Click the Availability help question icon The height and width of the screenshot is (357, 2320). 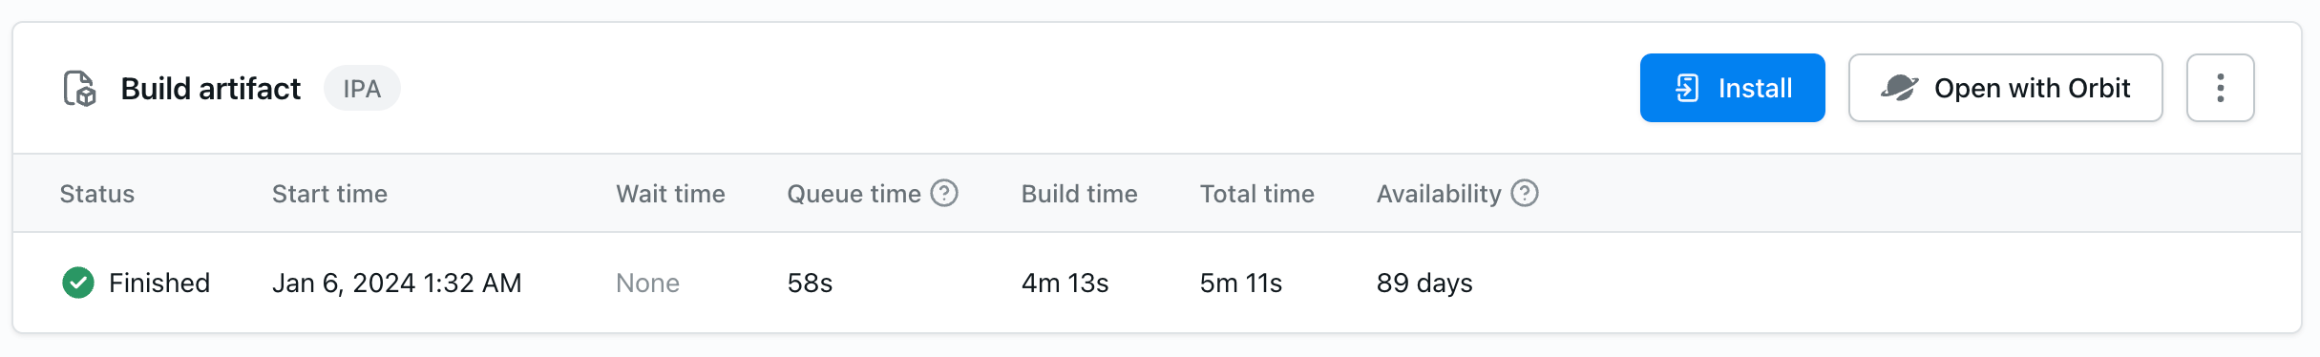click(x=1525, y=193)
